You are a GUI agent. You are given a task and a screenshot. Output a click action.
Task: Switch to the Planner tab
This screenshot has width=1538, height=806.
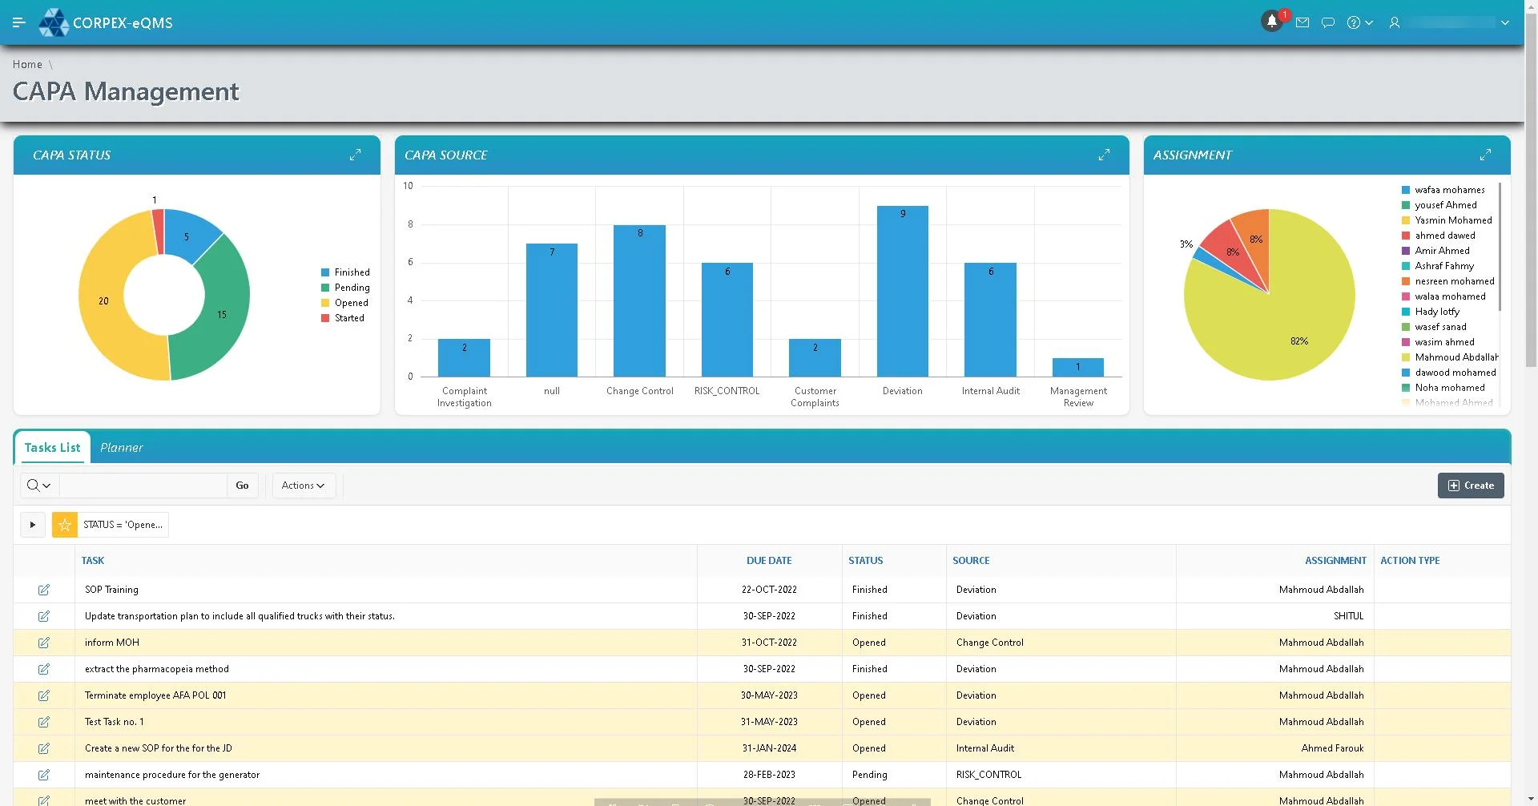point(122,448)
